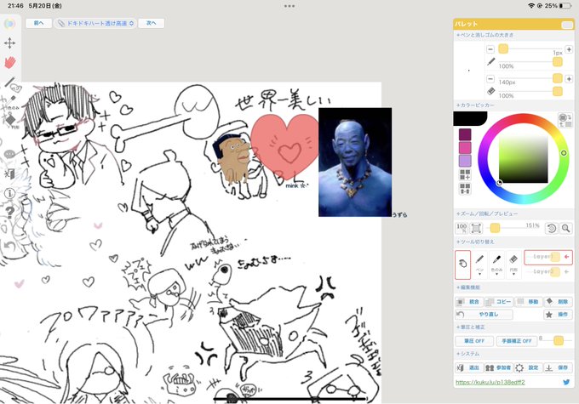Select layer1 in the layer list

[548, 257]
